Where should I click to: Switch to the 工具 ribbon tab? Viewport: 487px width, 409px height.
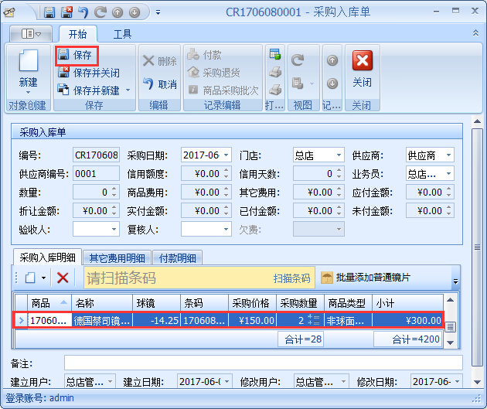[x=122, y=34]
